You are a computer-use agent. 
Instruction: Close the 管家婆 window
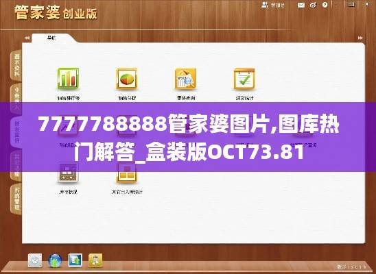[x=367, y=4]
